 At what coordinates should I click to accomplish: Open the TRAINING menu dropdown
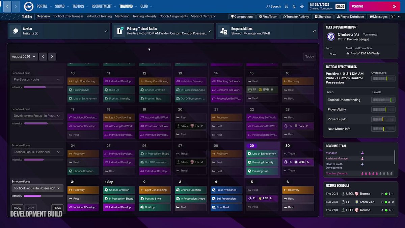click(128, 6)
